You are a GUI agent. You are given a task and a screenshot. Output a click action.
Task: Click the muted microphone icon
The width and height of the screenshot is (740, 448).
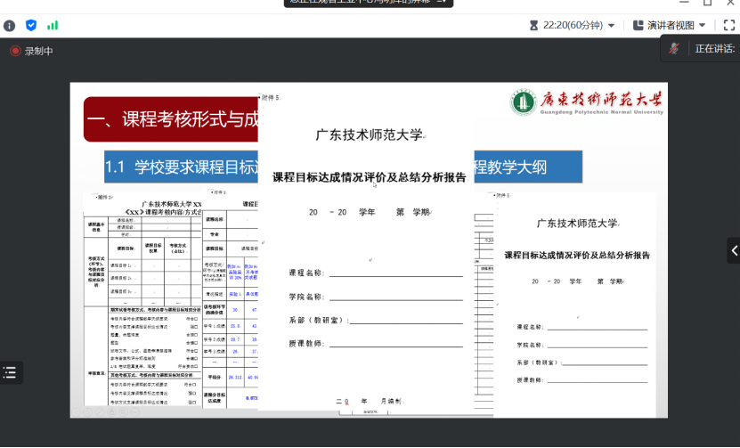pos(675,48)
